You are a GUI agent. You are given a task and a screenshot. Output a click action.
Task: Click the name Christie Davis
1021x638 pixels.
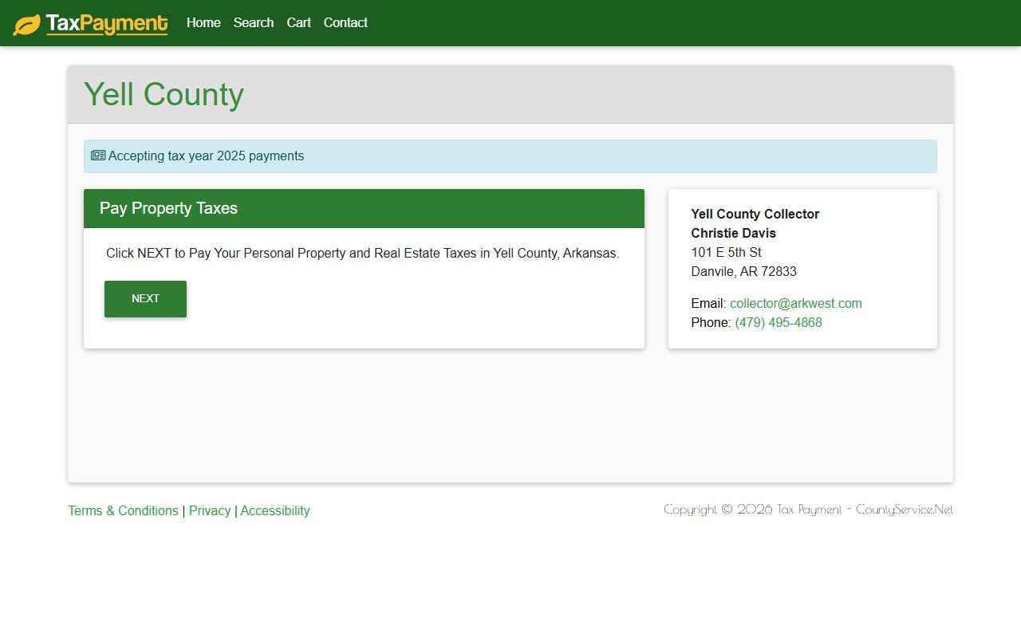click(x=733, y=233)
